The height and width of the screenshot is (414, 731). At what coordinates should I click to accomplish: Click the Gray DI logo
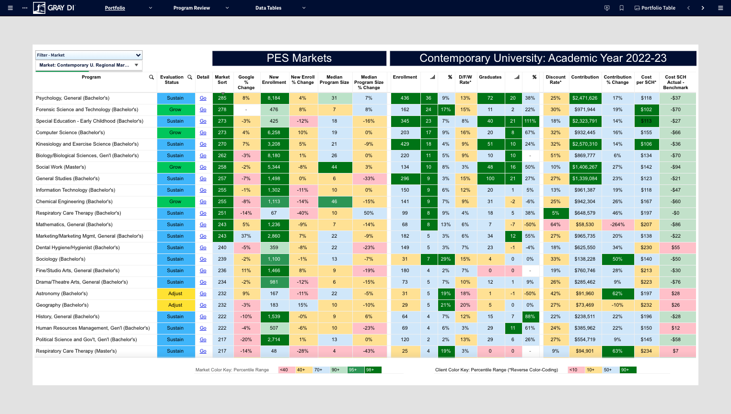(54, 8)
